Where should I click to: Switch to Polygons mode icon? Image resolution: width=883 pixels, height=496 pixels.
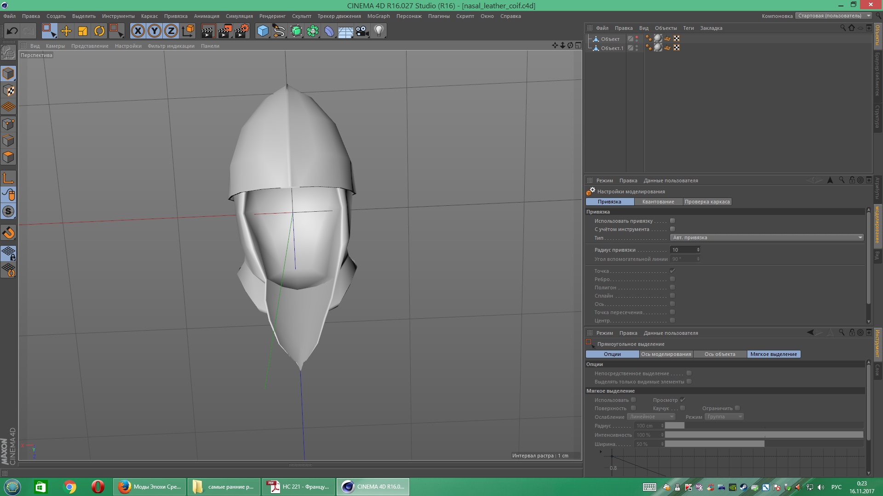click(9, 157)
